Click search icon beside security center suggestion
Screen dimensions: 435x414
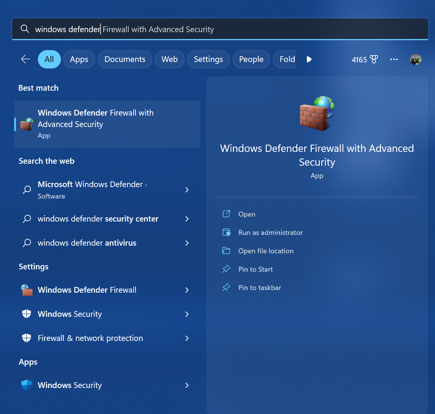[x=27, y=219]
